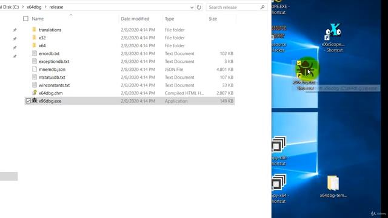Viewport: 388px width, 218px height.
Task: Click the winconstants.txt file icon
Action: pos(35,85)
